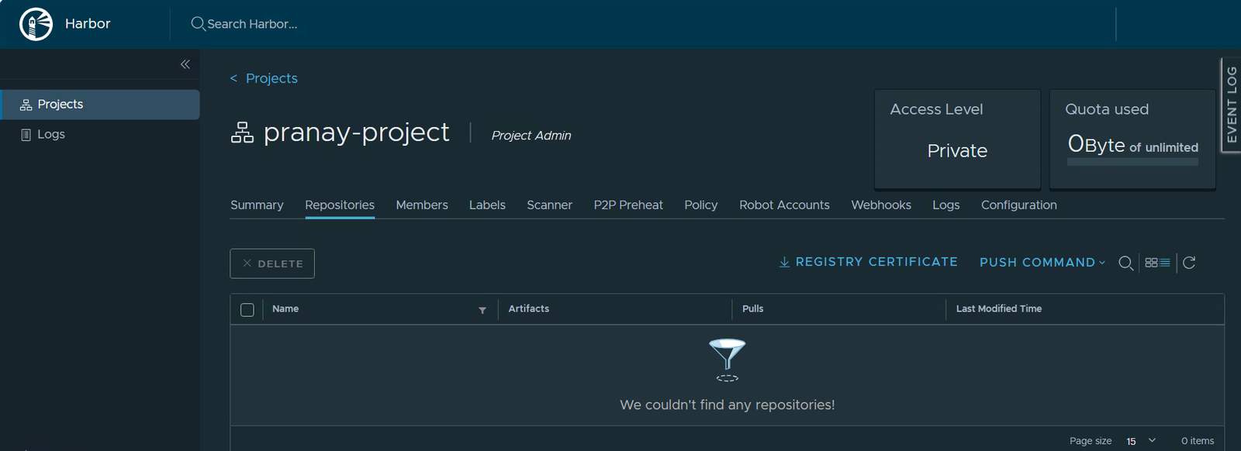The width and height of the screenshot is (1241, 451).
Task: Open Projects in the sidebar
Action: [x=100, y=105]
